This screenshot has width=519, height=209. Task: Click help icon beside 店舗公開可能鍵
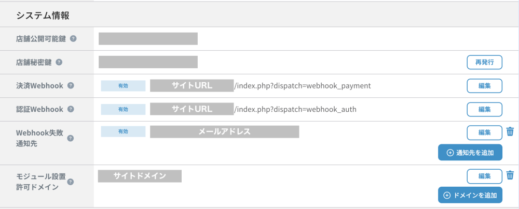coord(73,39)
